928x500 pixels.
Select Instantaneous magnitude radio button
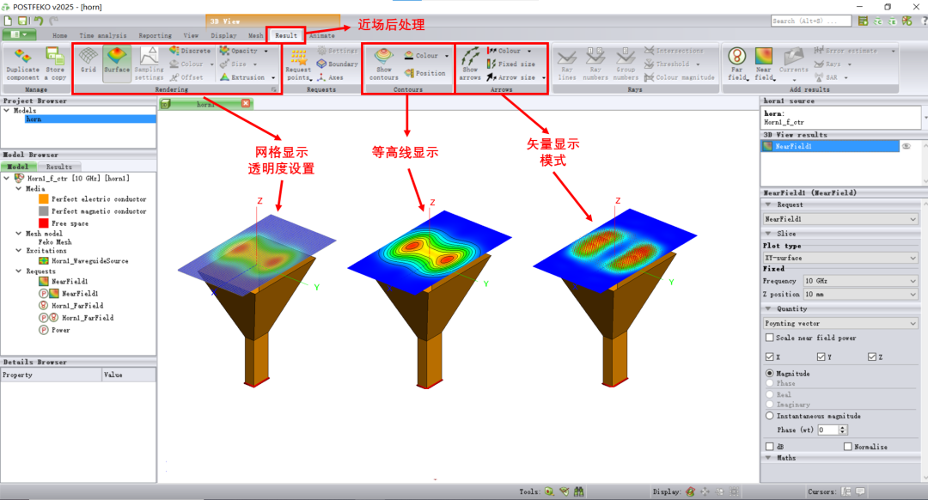[770, 416]
